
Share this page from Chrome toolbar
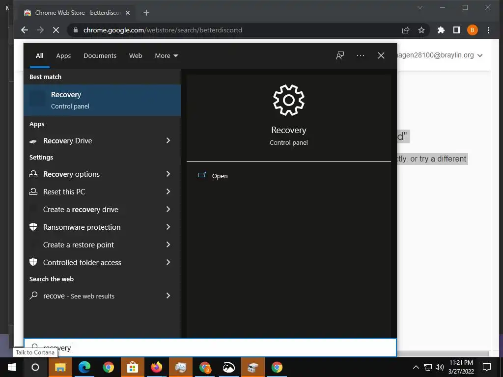point(405,30)
